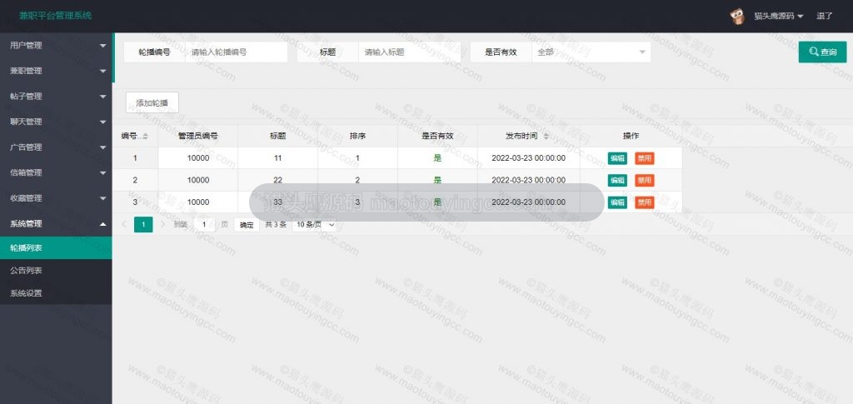This screenshot has width=853, height=404.
Task: Open the 10条/页 page size dropdown
Action: click(314, 224)
